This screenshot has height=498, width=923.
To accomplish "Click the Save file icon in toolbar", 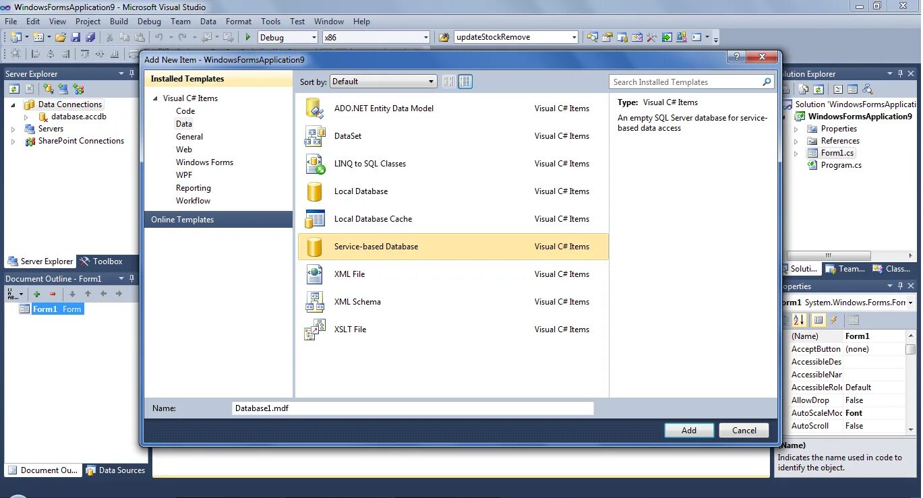I will click(76, 38).
